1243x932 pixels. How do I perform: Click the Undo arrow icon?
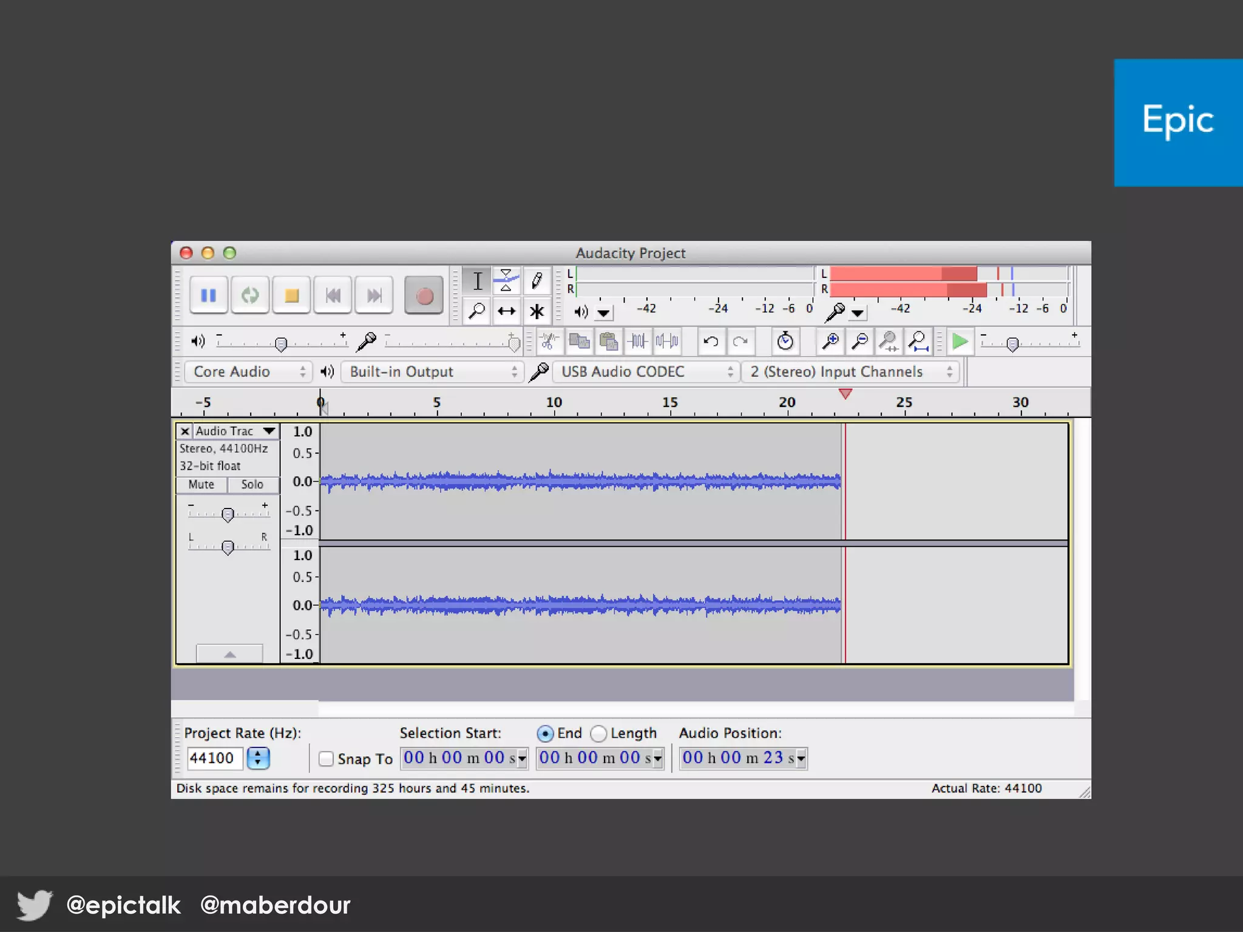pos(711,342)
